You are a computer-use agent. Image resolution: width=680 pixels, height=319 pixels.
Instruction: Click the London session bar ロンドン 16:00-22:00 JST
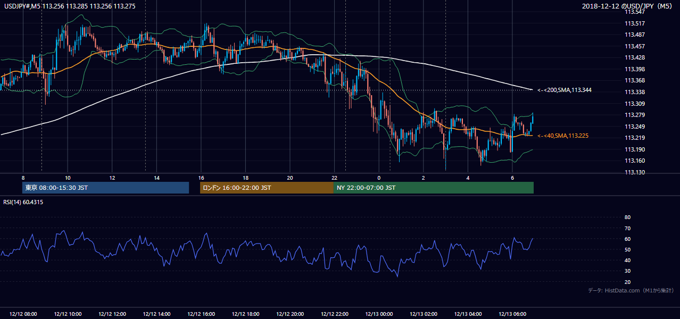click(x=267, y=188)
